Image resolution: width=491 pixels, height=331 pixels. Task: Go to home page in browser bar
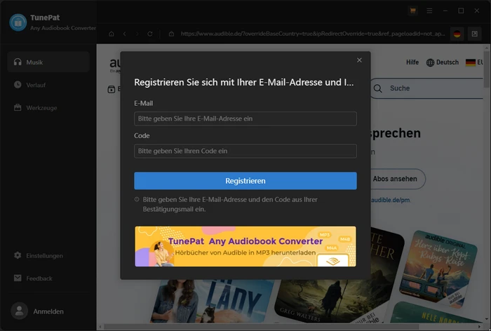coord(111,34)
